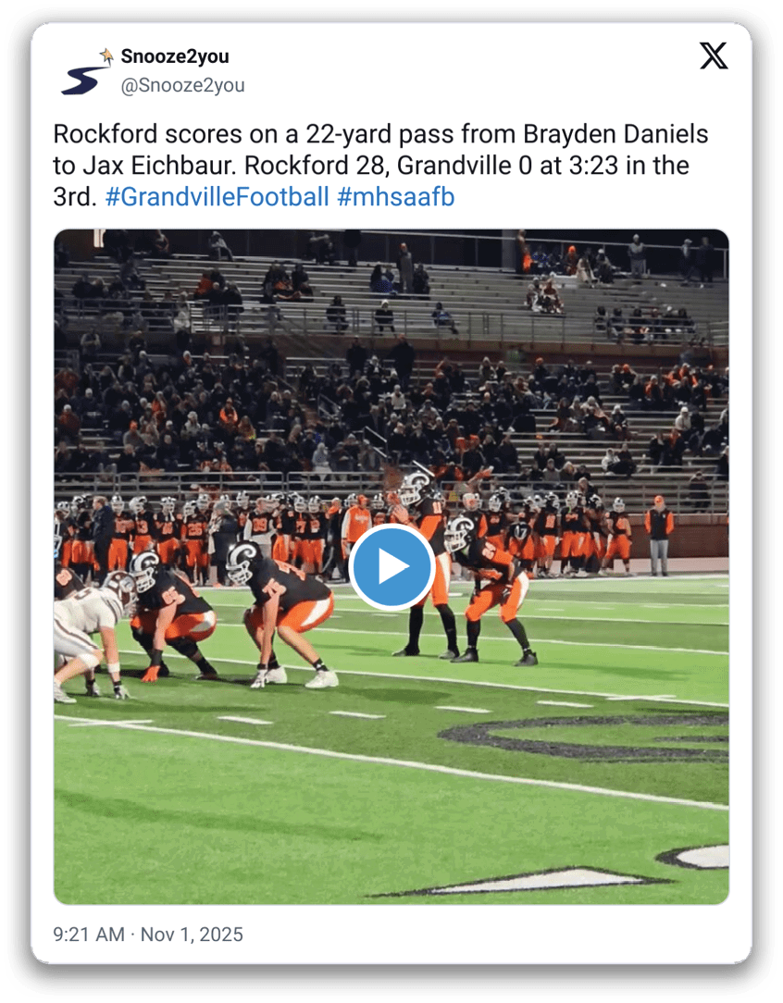Visit the @Snooze2you handle link

183,85
